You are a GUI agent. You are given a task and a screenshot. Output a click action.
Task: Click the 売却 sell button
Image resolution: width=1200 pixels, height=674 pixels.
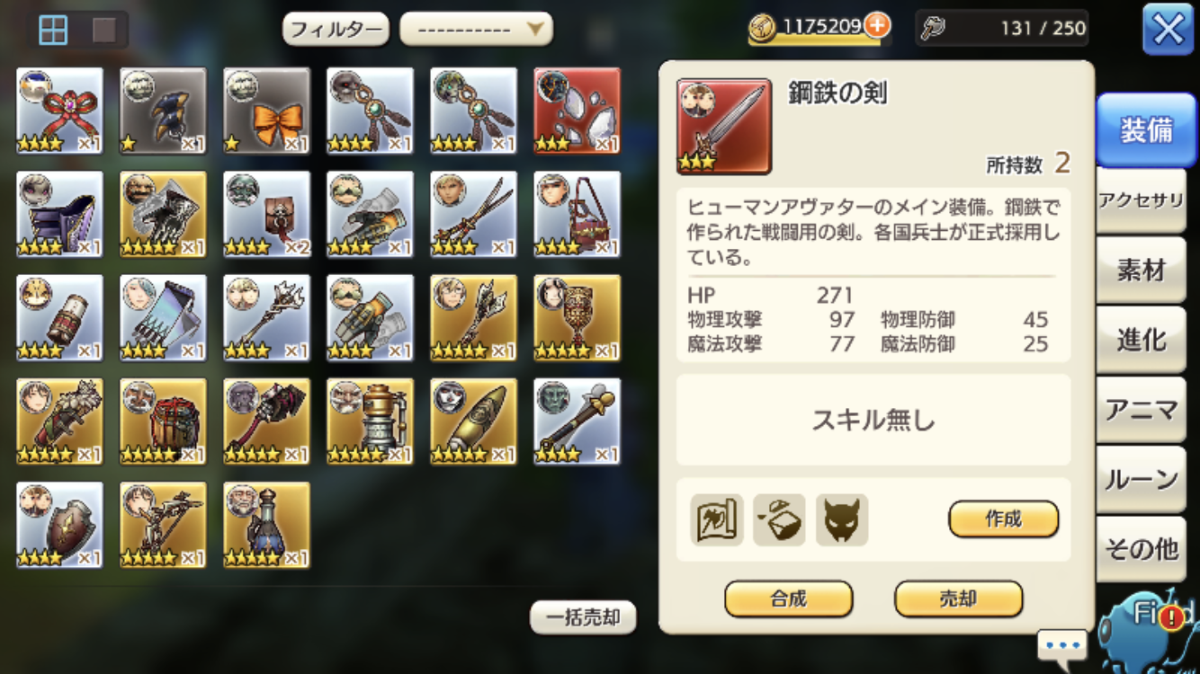958,599
